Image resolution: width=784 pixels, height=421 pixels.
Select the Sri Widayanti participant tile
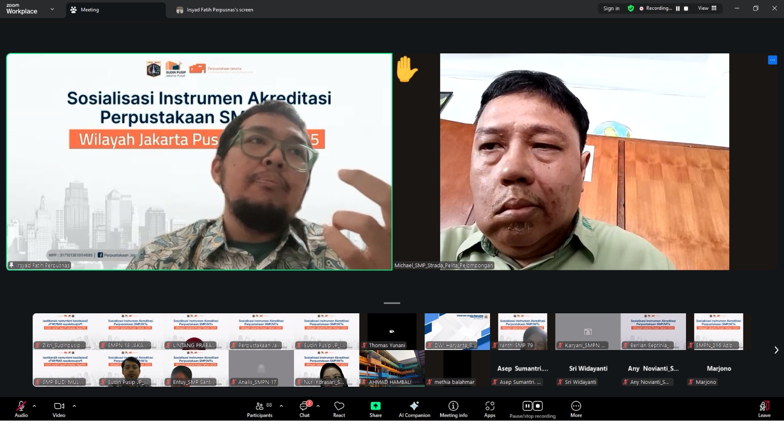click(588, 368)
